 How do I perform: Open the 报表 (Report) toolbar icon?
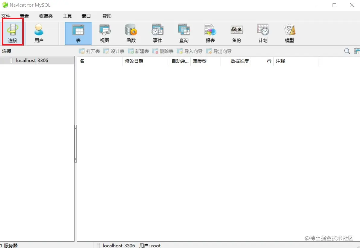coord(210,33)
